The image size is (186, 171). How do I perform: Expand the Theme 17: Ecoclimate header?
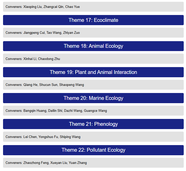tap(93, 20)
